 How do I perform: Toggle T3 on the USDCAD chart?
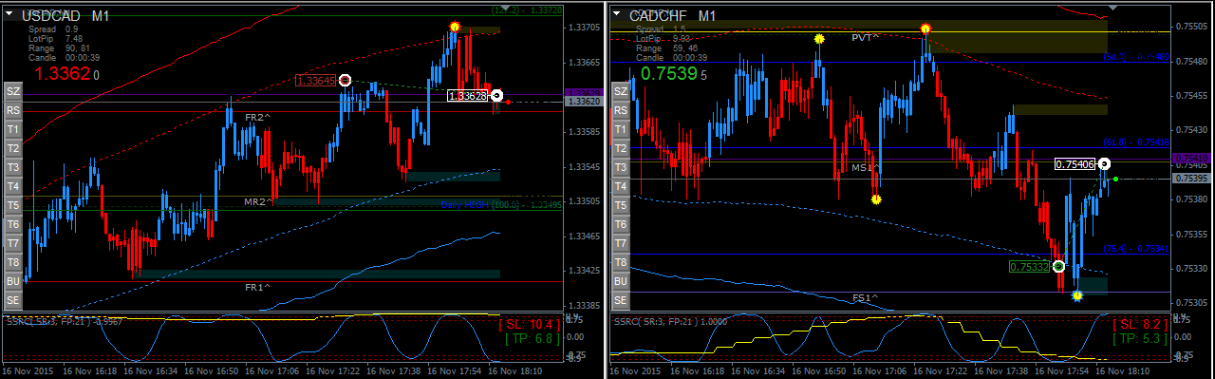(13, 167)
